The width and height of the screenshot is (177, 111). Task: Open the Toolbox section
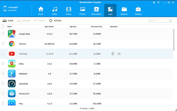[x=138, y=11]
